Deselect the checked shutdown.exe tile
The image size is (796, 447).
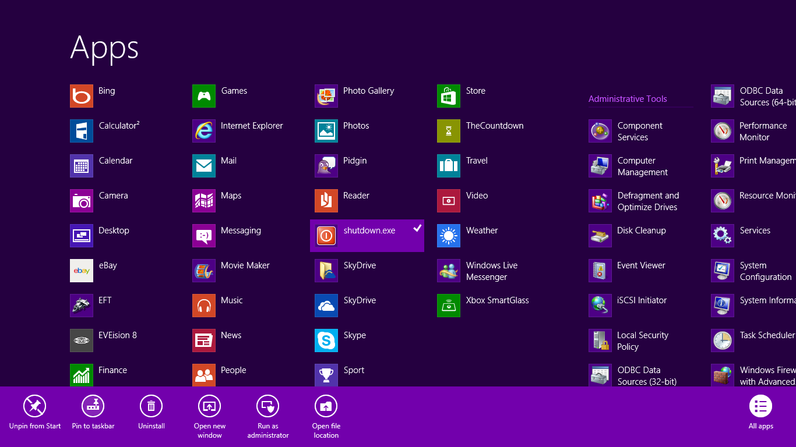pyautogui.click(x=367, y=236)
